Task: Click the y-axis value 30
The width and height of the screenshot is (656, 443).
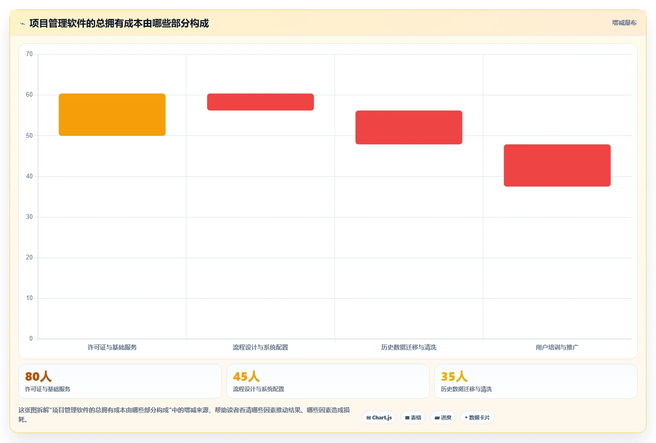Action: [29, 217]
